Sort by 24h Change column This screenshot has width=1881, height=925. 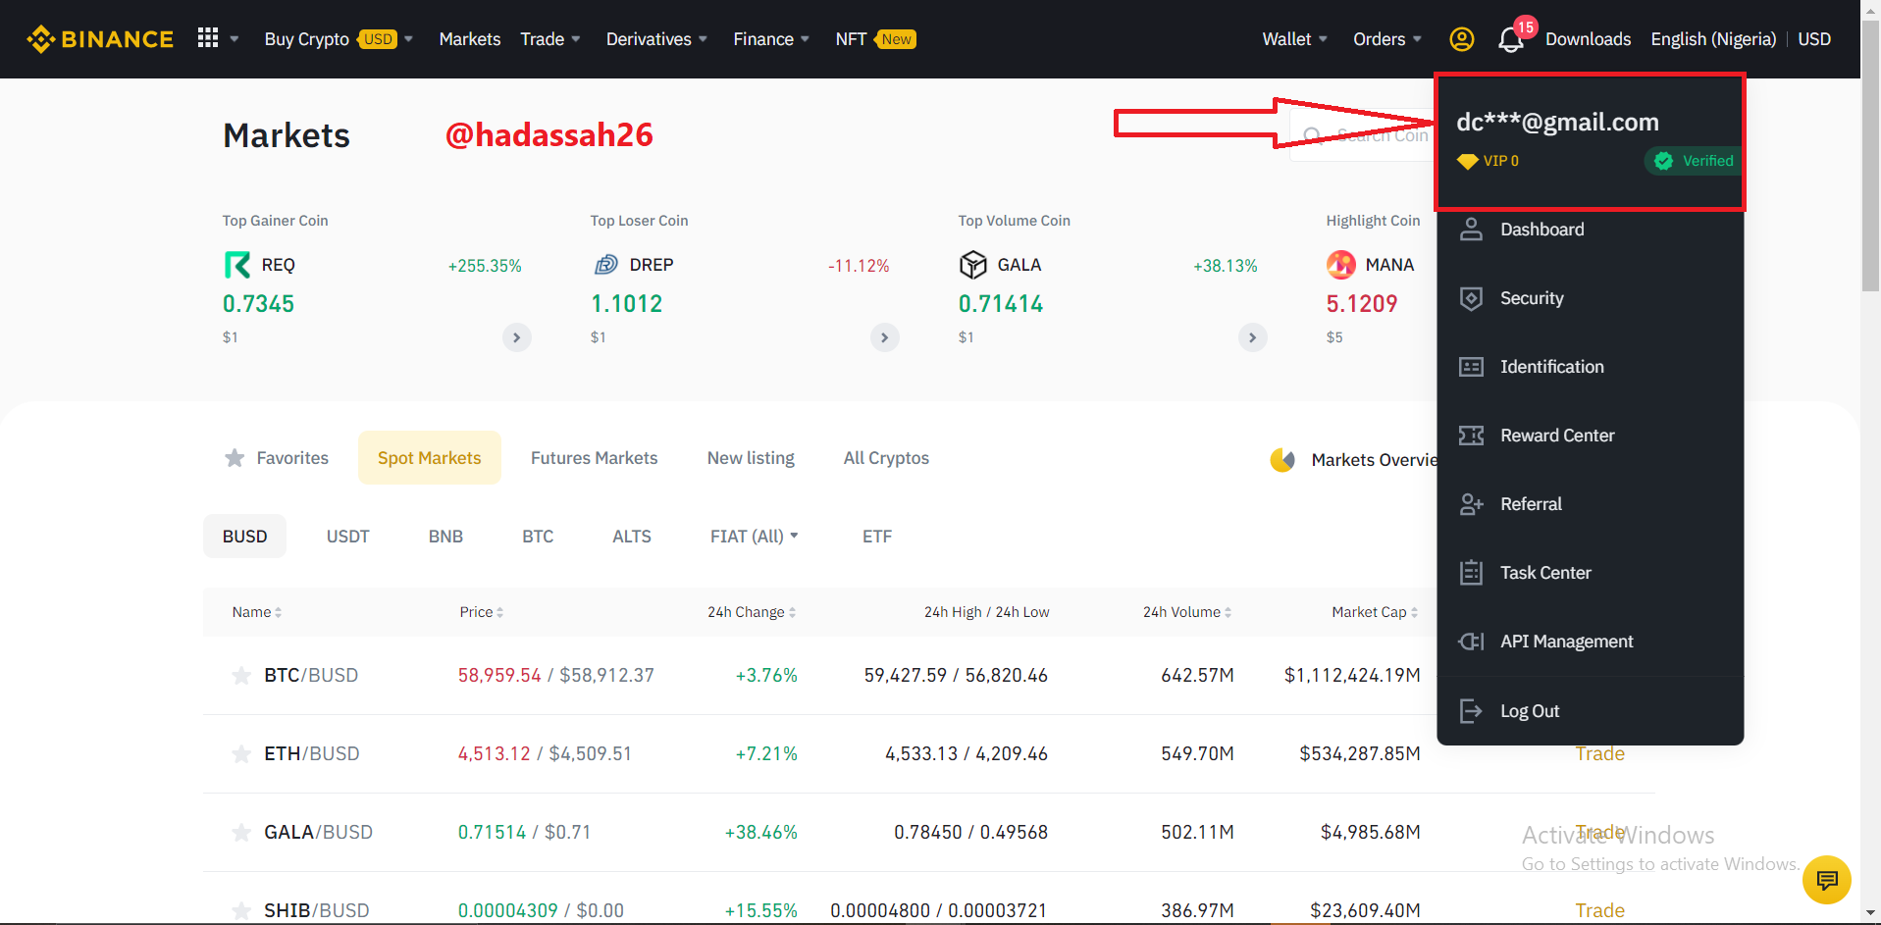(752, 612)
